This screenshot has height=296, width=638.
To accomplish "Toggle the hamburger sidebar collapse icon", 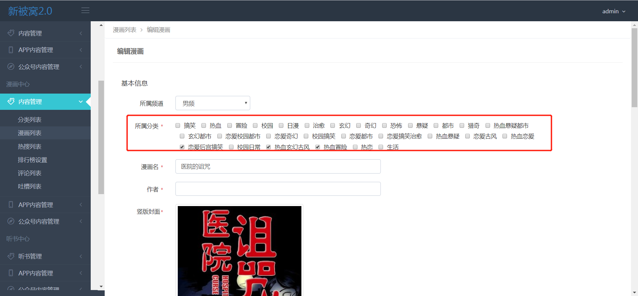I will pos(85,11).
